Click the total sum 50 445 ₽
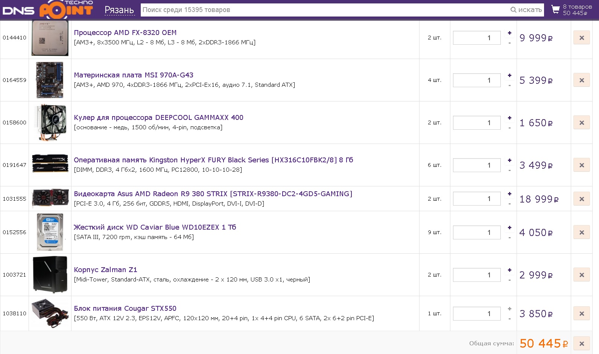The width and height of the screenshot is (599, 354). (544, 343)
